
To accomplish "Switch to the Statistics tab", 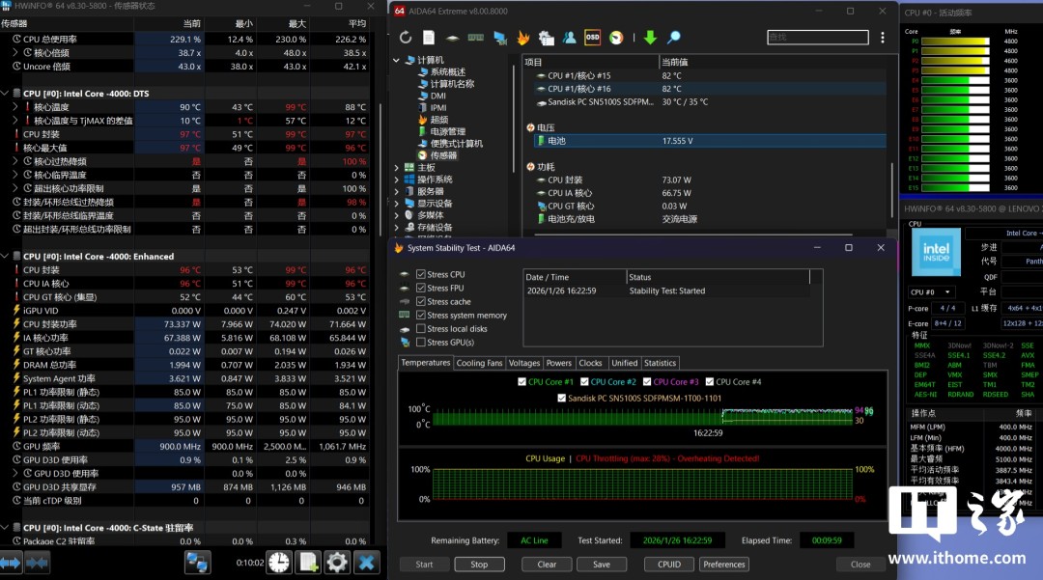I will point(660,363).
